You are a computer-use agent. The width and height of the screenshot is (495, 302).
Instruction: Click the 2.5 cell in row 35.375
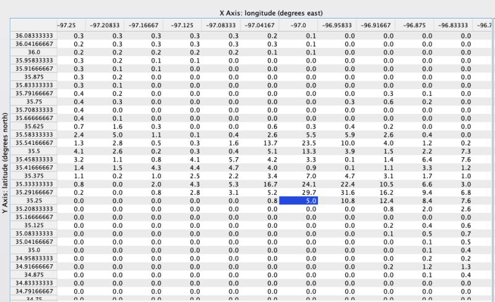[x=182, y=176]
